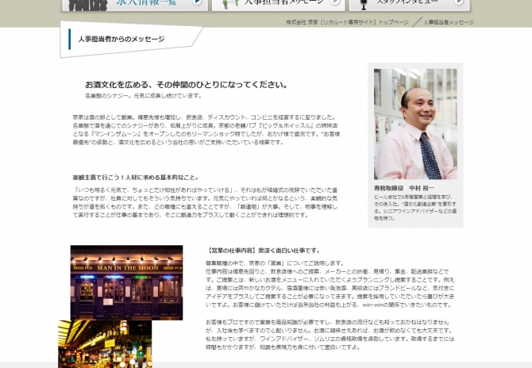Click the arrow icon on スタッフインタビュー button
The height and width of the screenshot is (368, 532).
pos(459,2)
